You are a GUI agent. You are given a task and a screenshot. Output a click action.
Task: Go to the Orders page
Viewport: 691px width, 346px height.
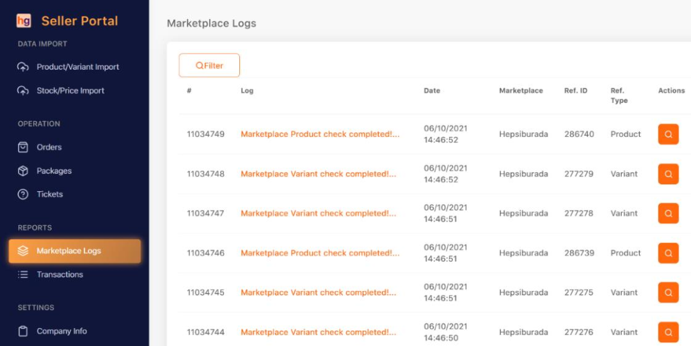tap(49, 147)
